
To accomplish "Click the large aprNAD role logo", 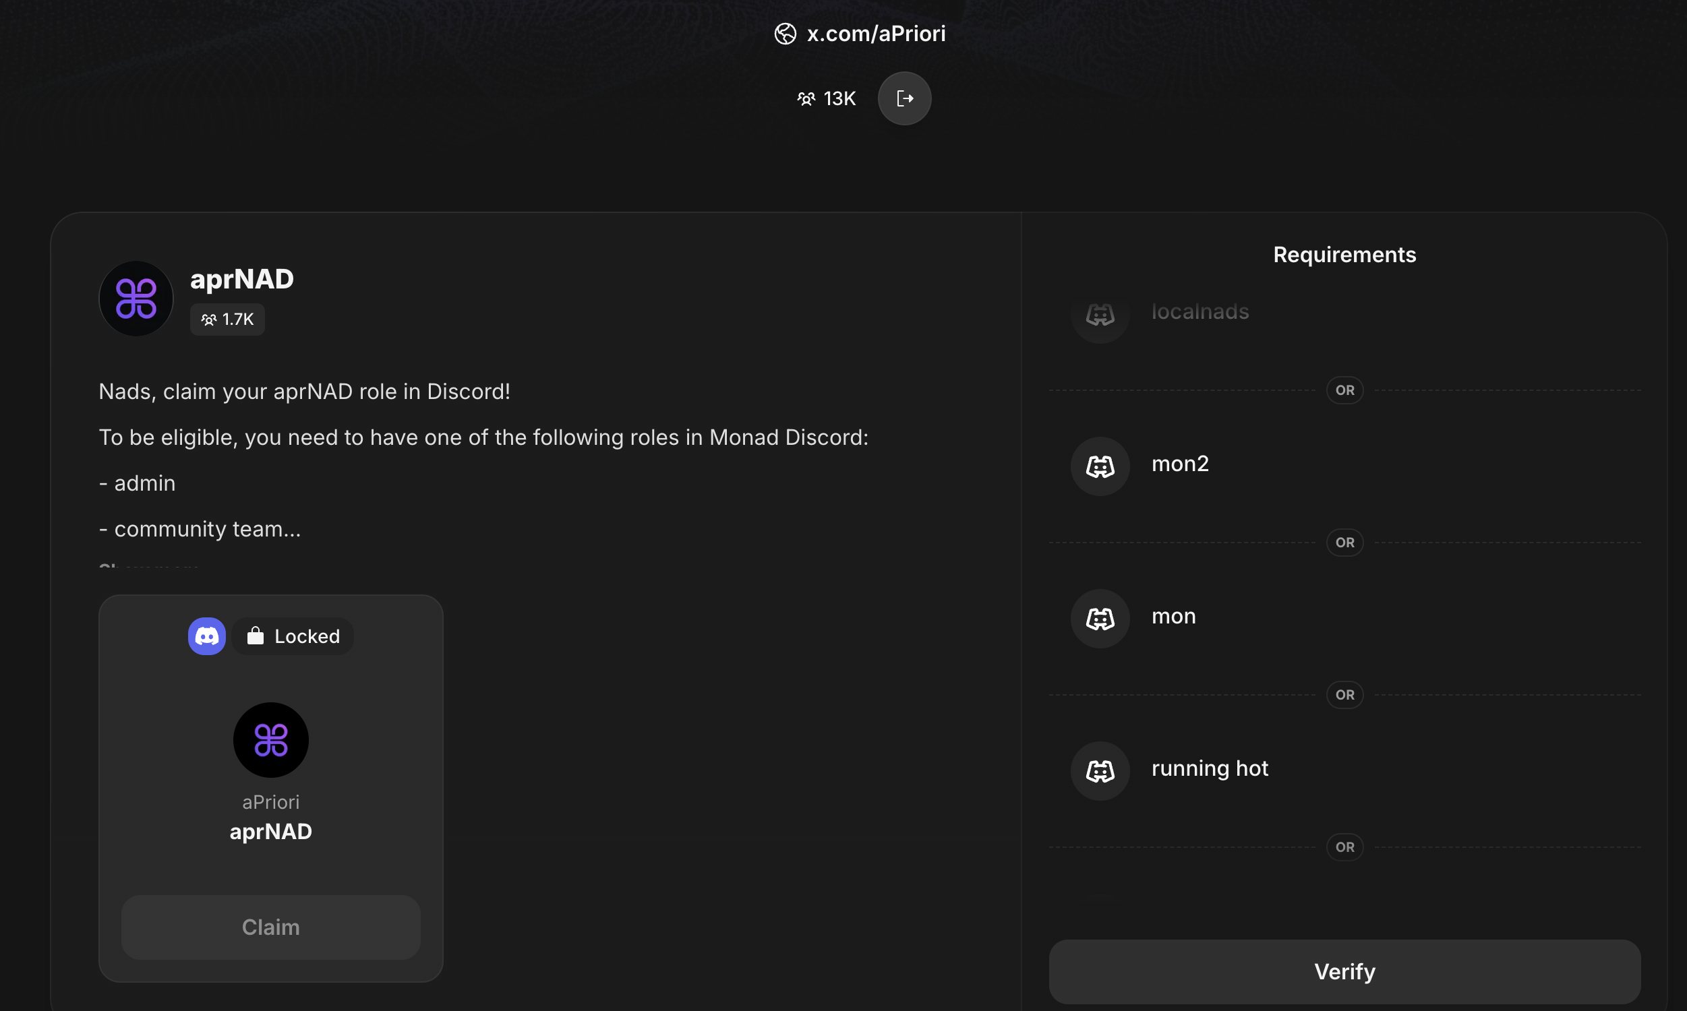I will pyautogui.click(x=136, y=299).
